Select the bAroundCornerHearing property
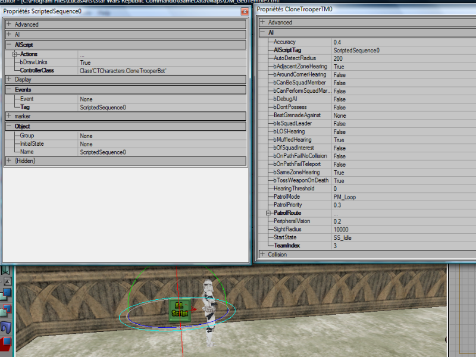This screenshot has width=476, height=357. point(368,75)
